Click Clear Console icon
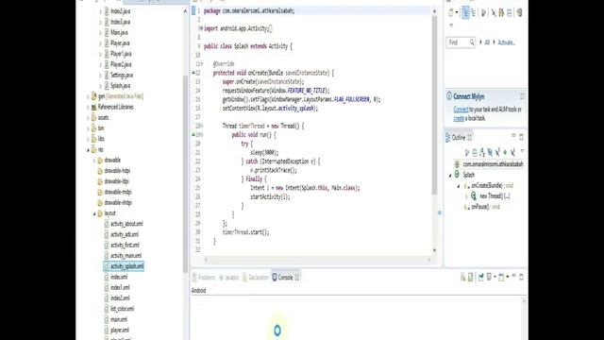The width and height of the screenshot is (604, 340). pyautogui.click(x=463, y=277)
